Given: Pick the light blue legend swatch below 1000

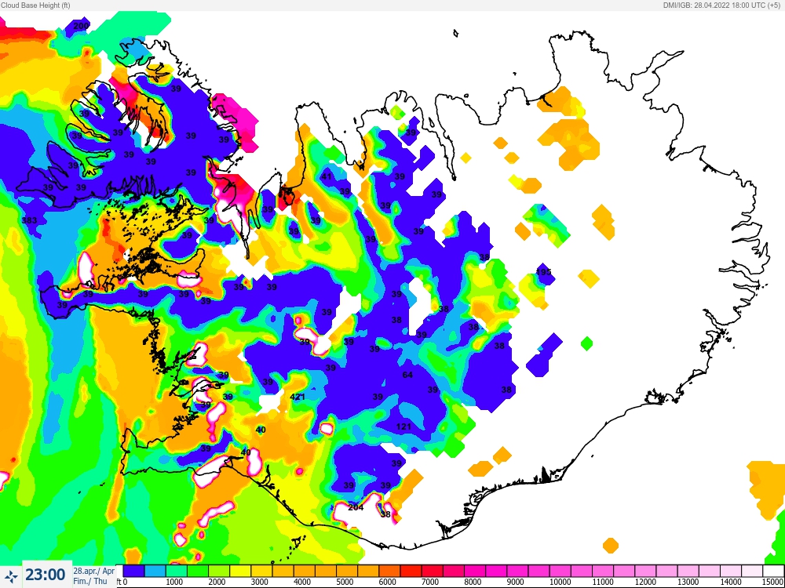Looking at the screenshot, I should (155, 571).
